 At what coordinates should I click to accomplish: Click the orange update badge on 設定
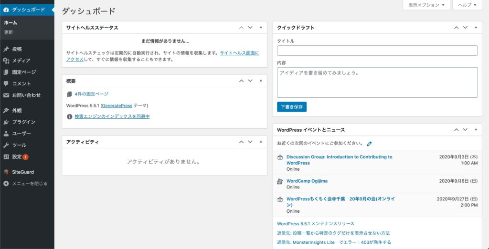tap(25, 157)
